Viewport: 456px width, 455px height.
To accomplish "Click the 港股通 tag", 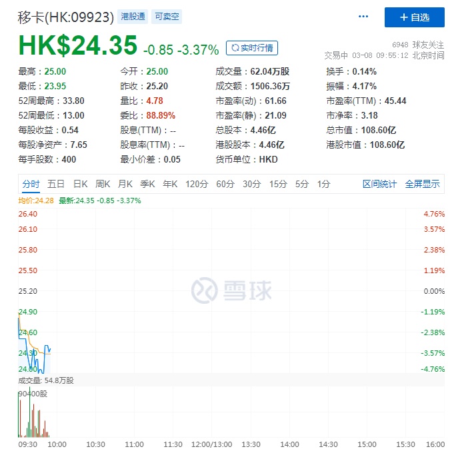I will pos(133,17).
